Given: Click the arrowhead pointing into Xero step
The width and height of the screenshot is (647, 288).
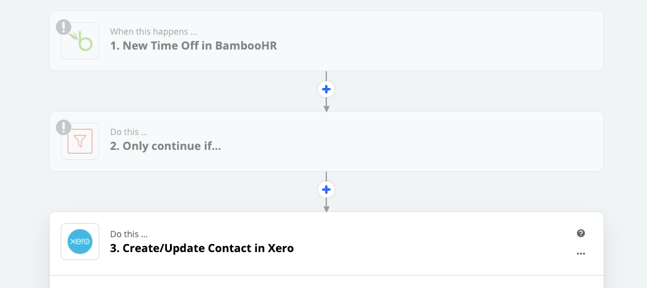Looking at the screenshot, I should coord(326,209).
